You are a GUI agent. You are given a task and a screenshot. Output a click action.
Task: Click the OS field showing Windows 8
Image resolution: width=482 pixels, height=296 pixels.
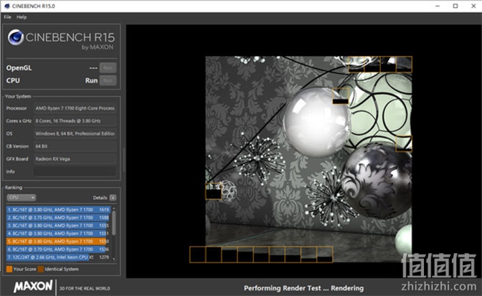[75, 133]
